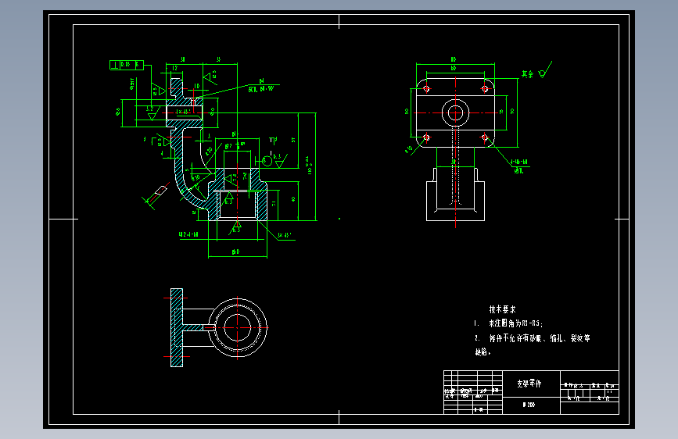Select the ø60 dimension under the section view

pyautogui.click(x=235, y=252)
